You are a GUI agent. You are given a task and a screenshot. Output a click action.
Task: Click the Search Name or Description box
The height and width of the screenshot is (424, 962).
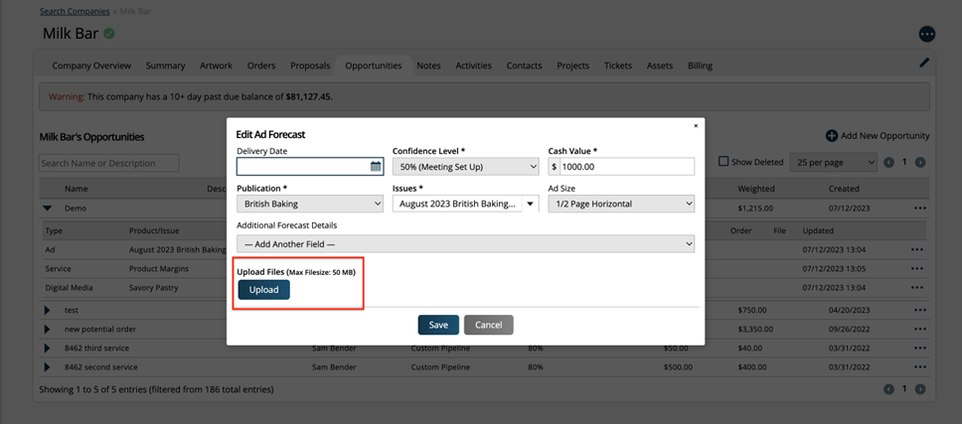point(109,163)
